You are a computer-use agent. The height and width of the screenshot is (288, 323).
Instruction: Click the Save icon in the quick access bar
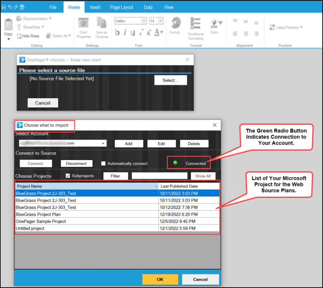(x=4, y=7)
